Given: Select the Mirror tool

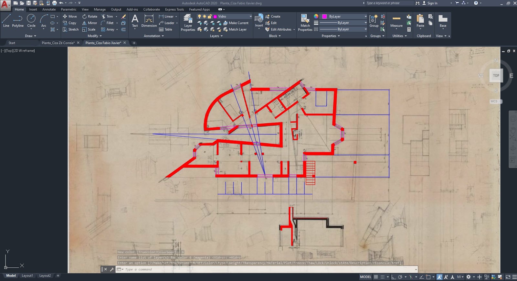Looking at the screenshot, I should (x=90, y=23).
